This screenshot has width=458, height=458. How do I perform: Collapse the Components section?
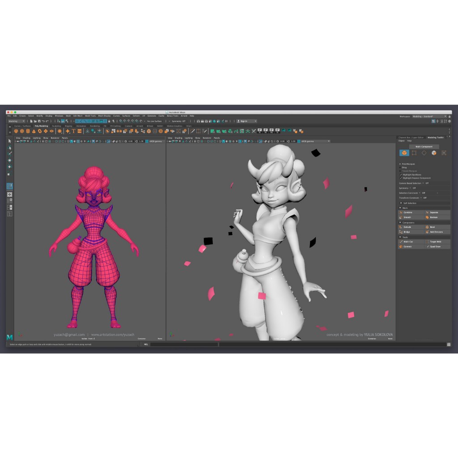tap(400, 223)
